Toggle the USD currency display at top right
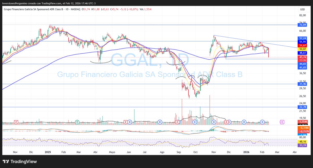This screenshot has width=313, height=168. (303, 9)
